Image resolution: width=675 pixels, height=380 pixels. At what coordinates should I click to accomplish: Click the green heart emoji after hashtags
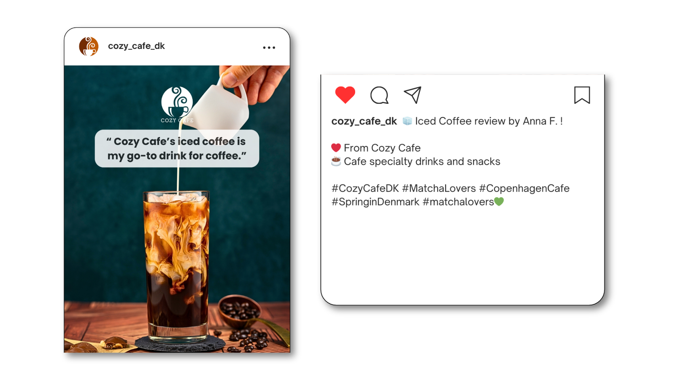click(x=499, y=202)
